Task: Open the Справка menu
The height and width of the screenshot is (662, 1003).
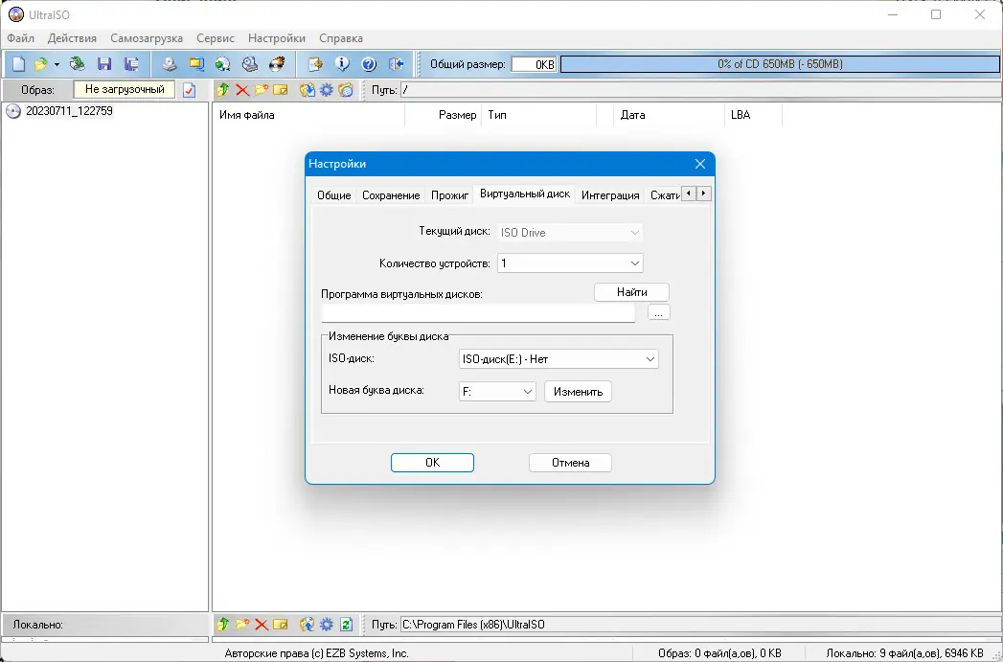Action: [x=341, y=38]
